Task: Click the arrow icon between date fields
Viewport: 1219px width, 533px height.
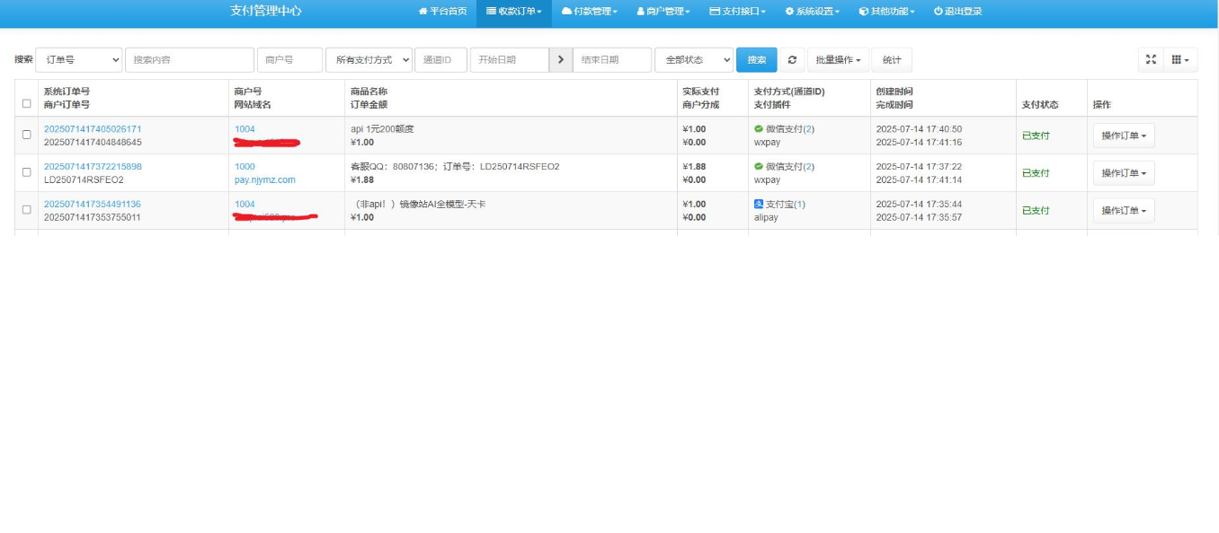Action: [561, 60]
